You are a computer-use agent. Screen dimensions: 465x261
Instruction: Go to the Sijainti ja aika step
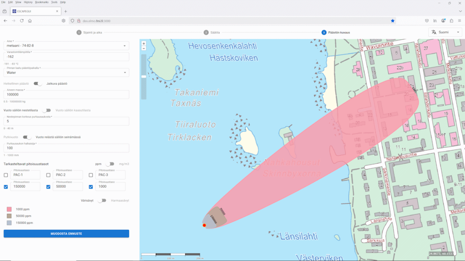pyautogui.click(x=91, y=32)
